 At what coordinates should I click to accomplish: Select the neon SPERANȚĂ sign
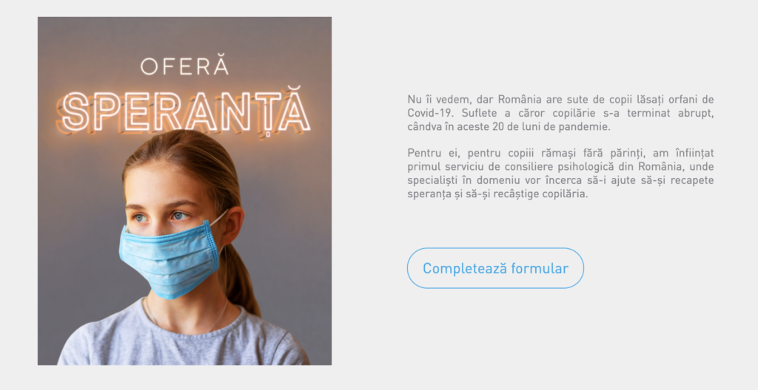coord(184,111)
